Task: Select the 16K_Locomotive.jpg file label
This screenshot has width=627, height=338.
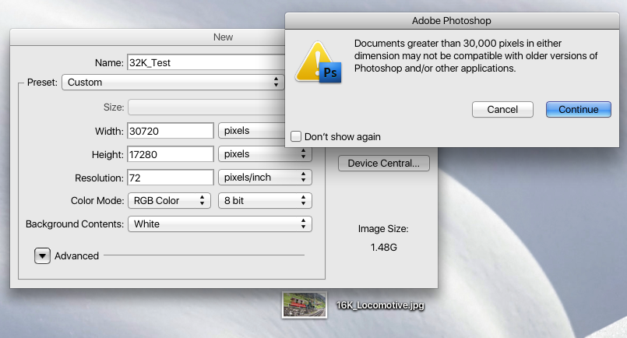Action: click(x=380, y=306)
